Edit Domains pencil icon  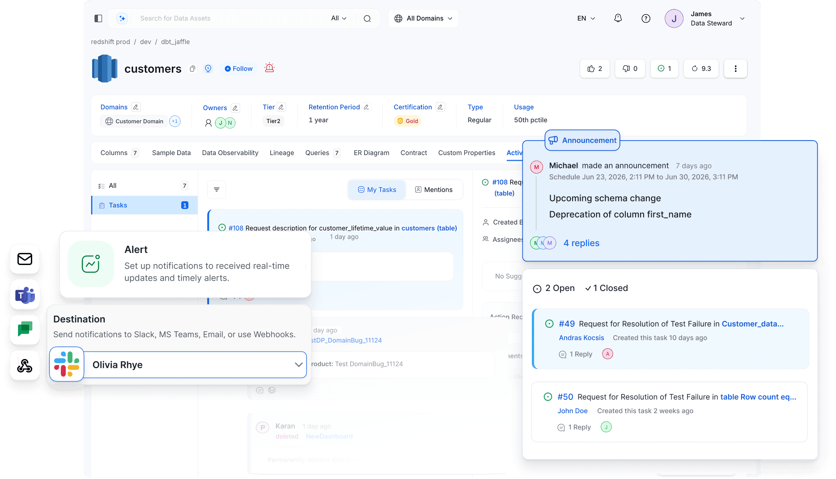(x=136, y=107)
